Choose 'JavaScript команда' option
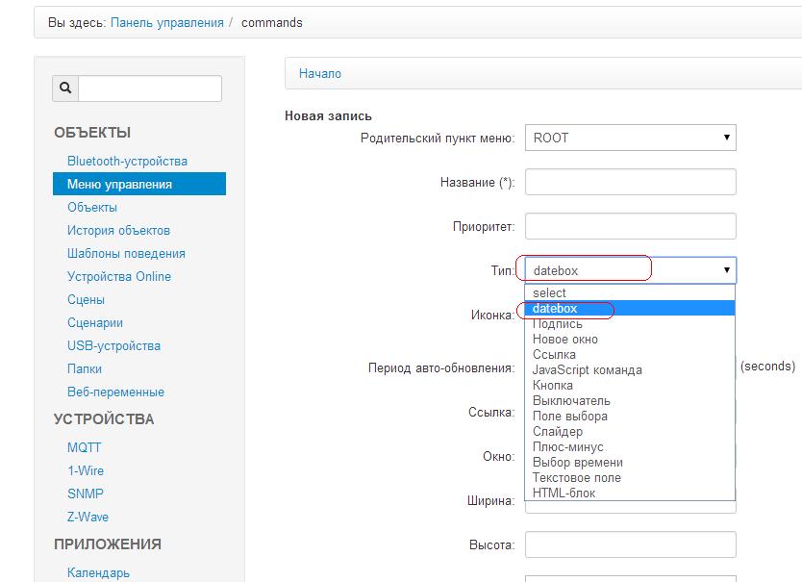 coord(587,369)
